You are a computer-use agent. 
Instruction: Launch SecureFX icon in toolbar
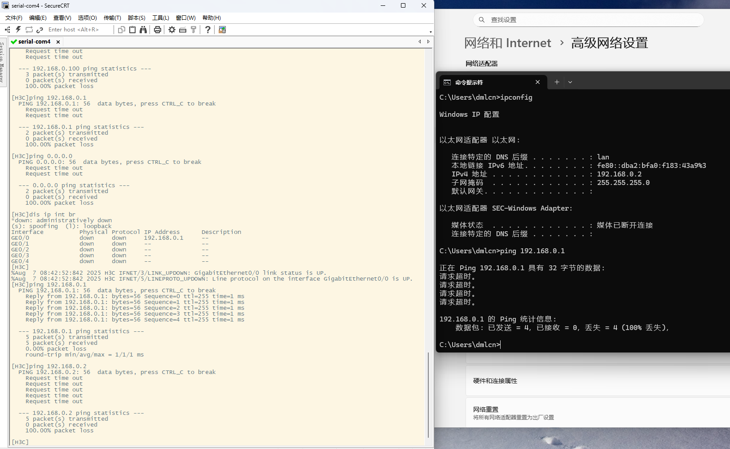pos(222,30)
